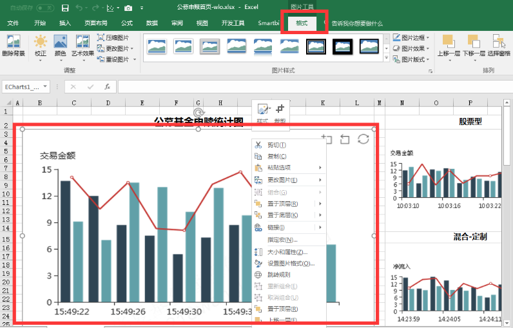Click the chart/scatter icon in the quick access toolbar
This screenshot has height=328, width=513.
point(110,8)
